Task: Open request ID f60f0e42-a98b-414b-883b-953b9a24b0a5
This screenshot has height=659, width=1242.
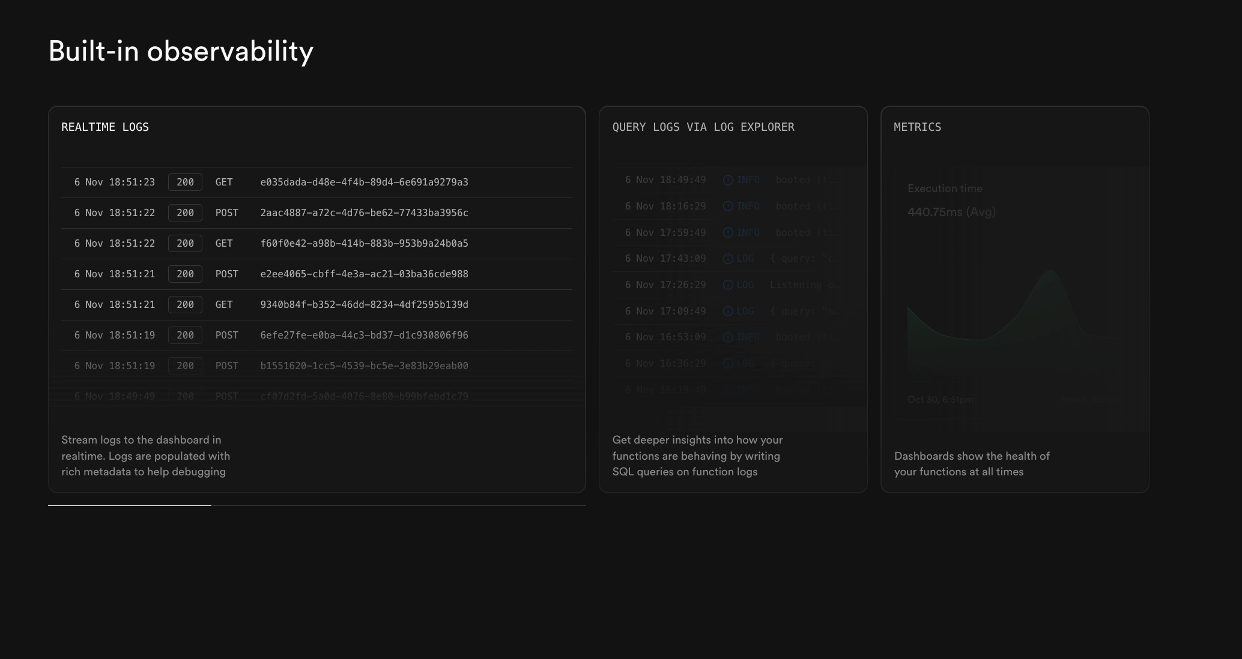Action: pos(364,244)
